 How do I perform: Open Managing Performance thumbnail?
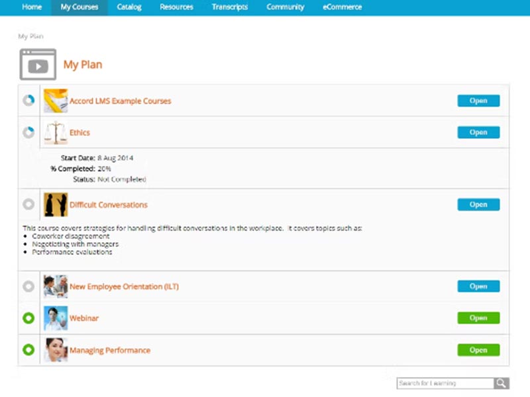(x=56, y=350)
